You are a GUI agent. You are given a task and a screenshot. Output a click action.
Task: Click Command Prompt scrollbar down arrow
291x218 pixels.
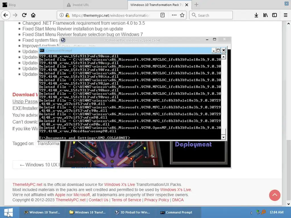point(223,137)
